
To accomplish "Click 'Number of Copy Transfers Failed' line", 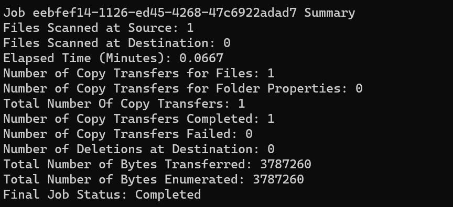I will tap(128, 134).
